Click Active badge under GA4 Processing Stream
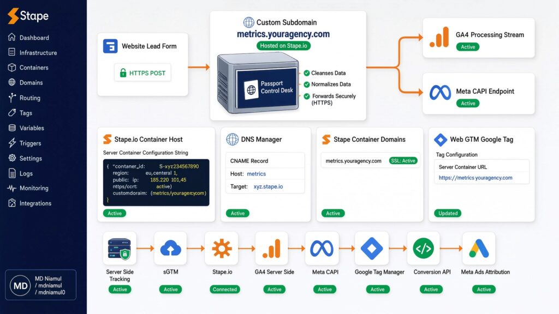The height and width of the screenshot is (314, 559). (468, 47)
